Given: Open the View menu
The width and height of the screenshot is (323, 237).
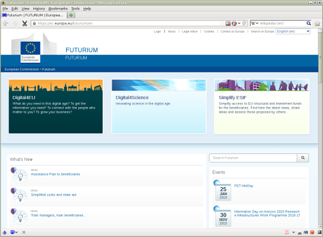Looking at the screenshot, I should 25,9.
